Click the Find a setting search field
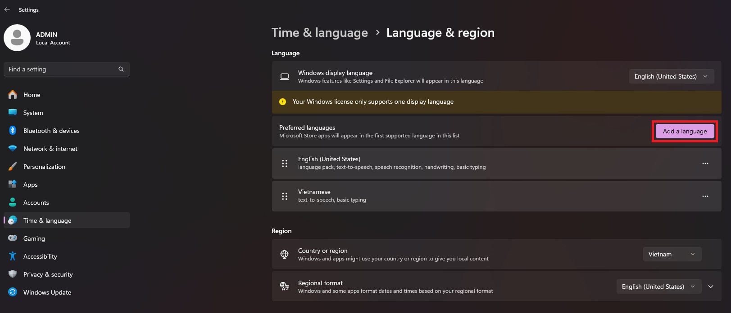731x313 pixels. click(67, 69)
